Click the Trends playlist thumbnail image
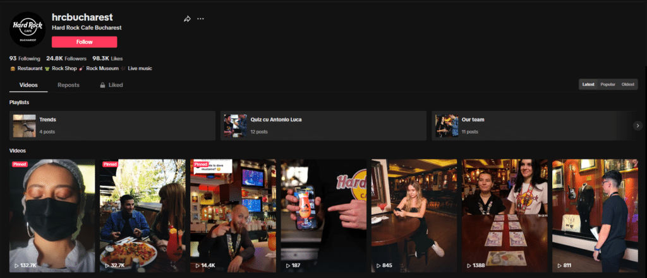 25,125
